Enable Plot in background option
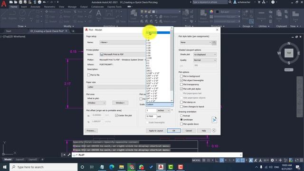The height and width of the screenshot is (171, 304). (x=181, y=76)
